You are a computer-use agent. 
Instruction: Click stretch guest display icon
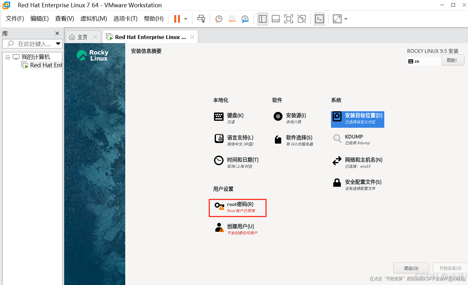pos(337,19)
